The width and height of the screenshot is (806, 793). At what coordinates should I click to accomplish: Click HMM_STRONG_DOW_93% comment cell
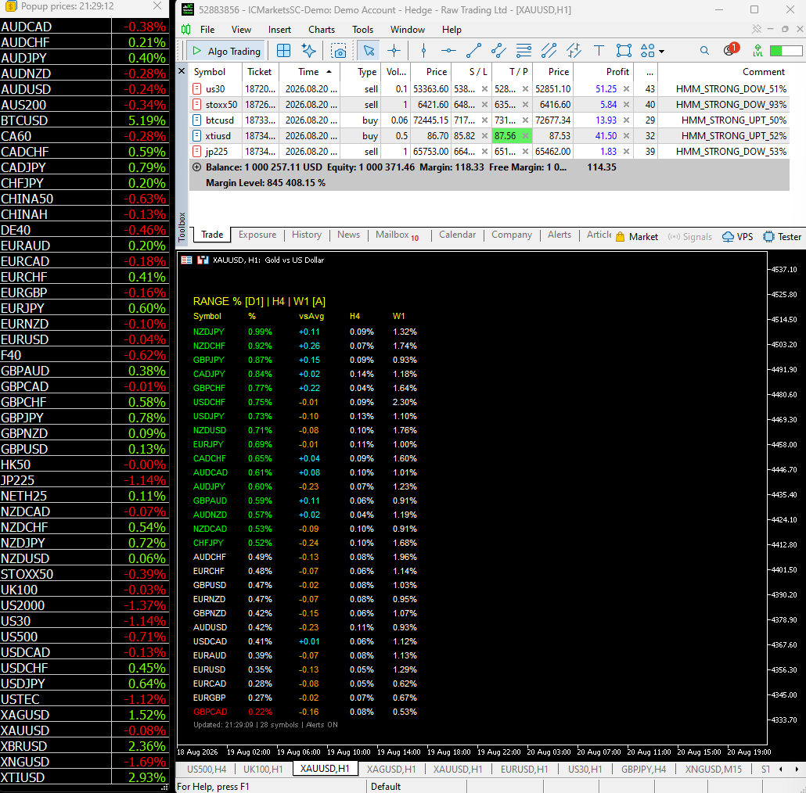pyautogui.click(x=731, y=105)
